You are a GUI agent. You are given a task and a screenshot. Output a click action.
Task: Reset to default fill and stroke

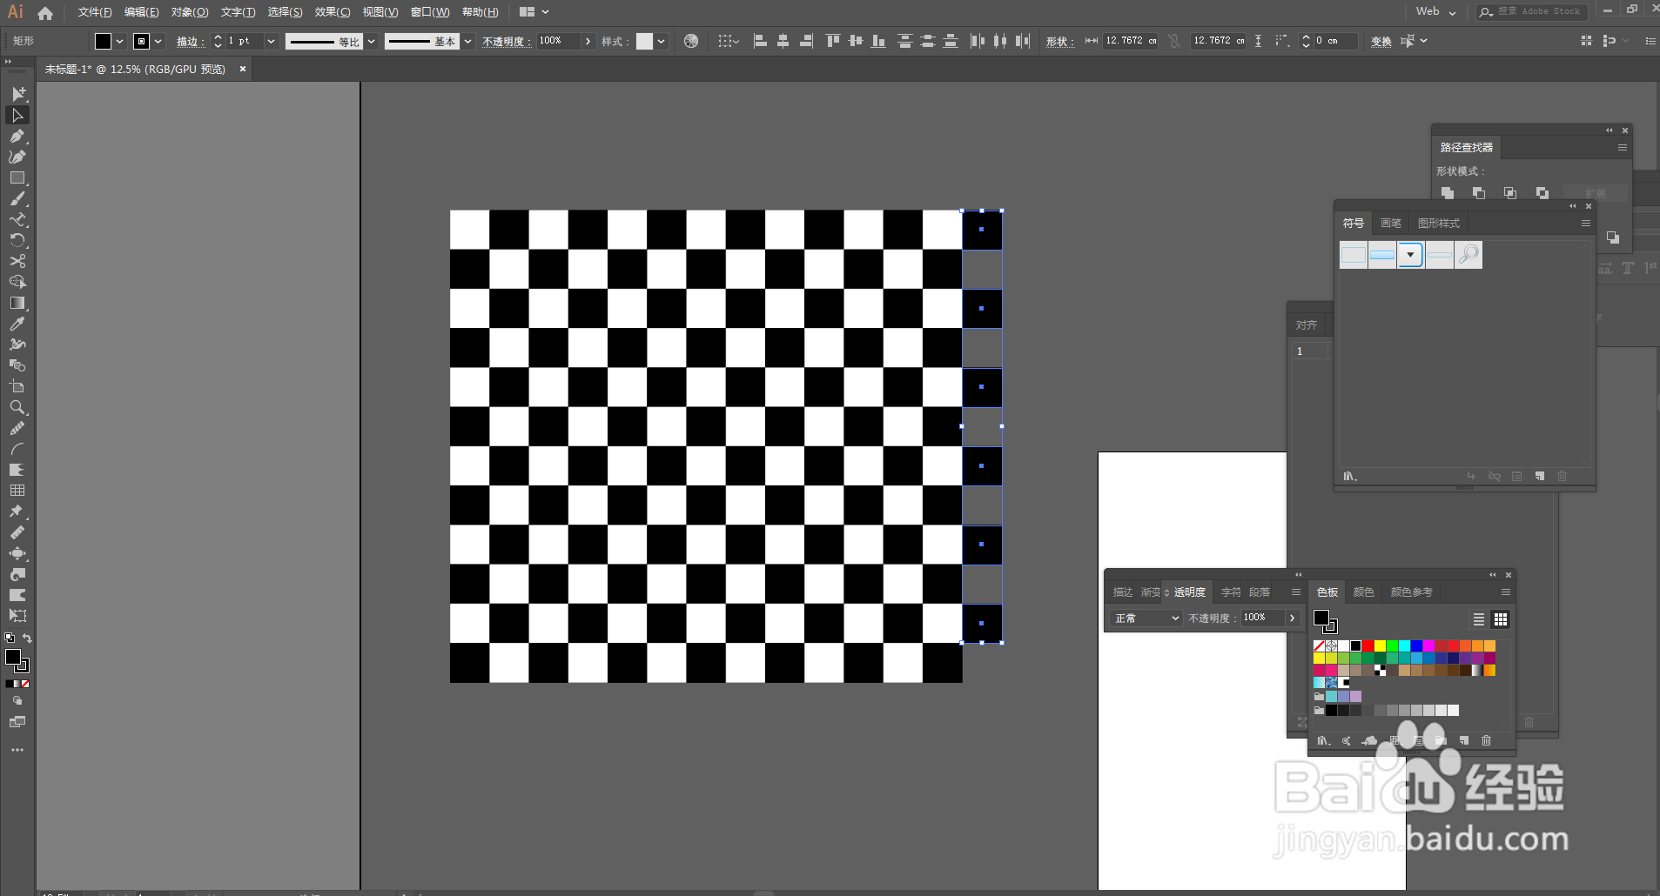pyautogui.click(x=10, y=639)
